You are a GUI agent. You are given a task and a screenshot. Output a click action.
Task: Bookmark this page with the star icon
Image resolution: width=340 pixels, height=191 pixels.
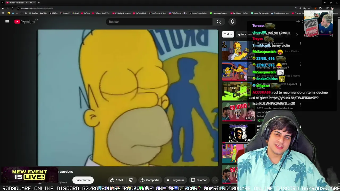309,8
